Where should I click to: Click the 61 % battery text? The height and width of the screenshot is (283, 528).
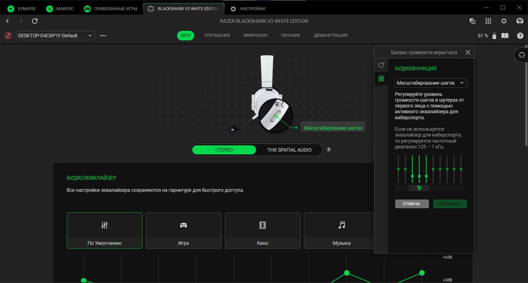pyautogui.click(x=483, y=36)
